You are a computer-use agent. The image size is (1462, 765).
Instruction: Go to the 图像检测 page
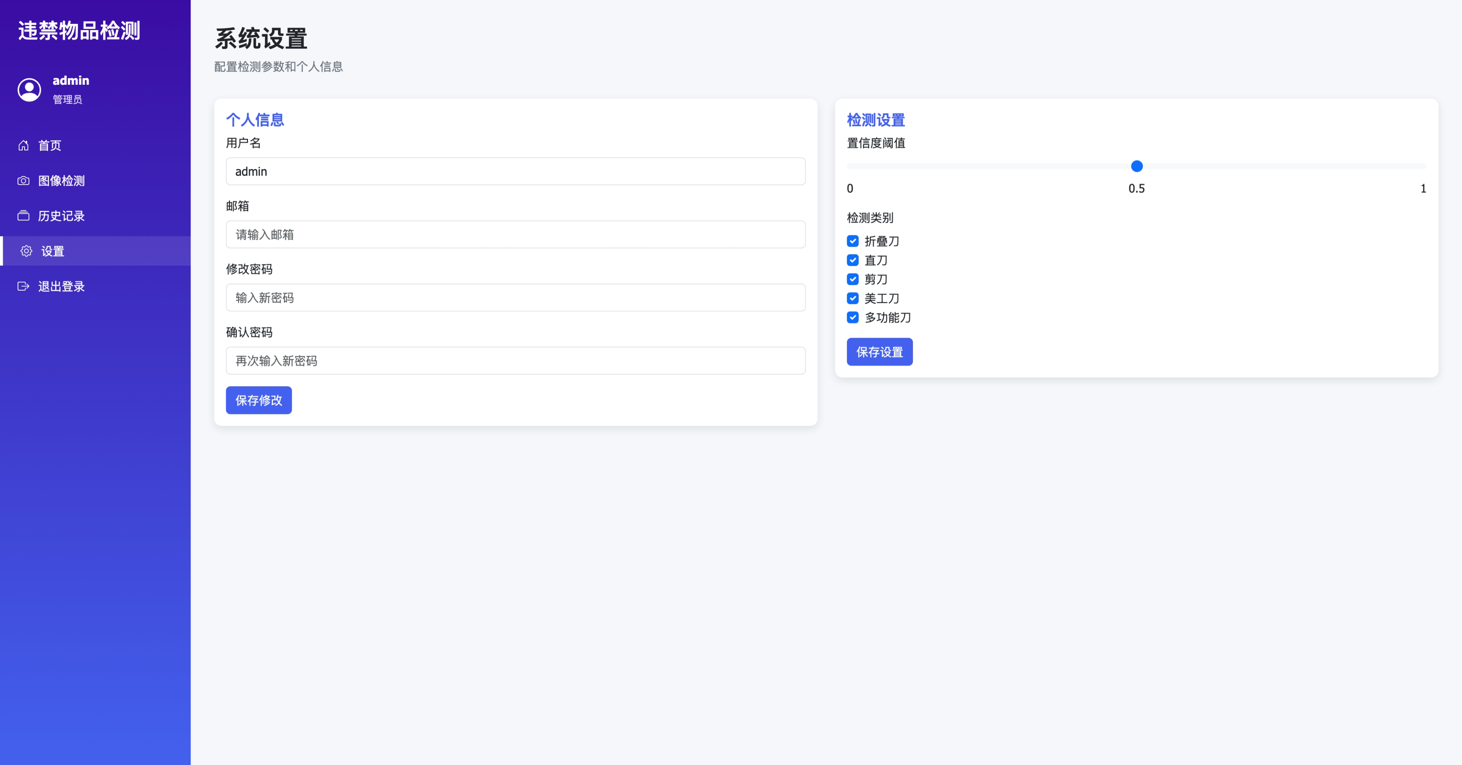click(x=61, y=180)
